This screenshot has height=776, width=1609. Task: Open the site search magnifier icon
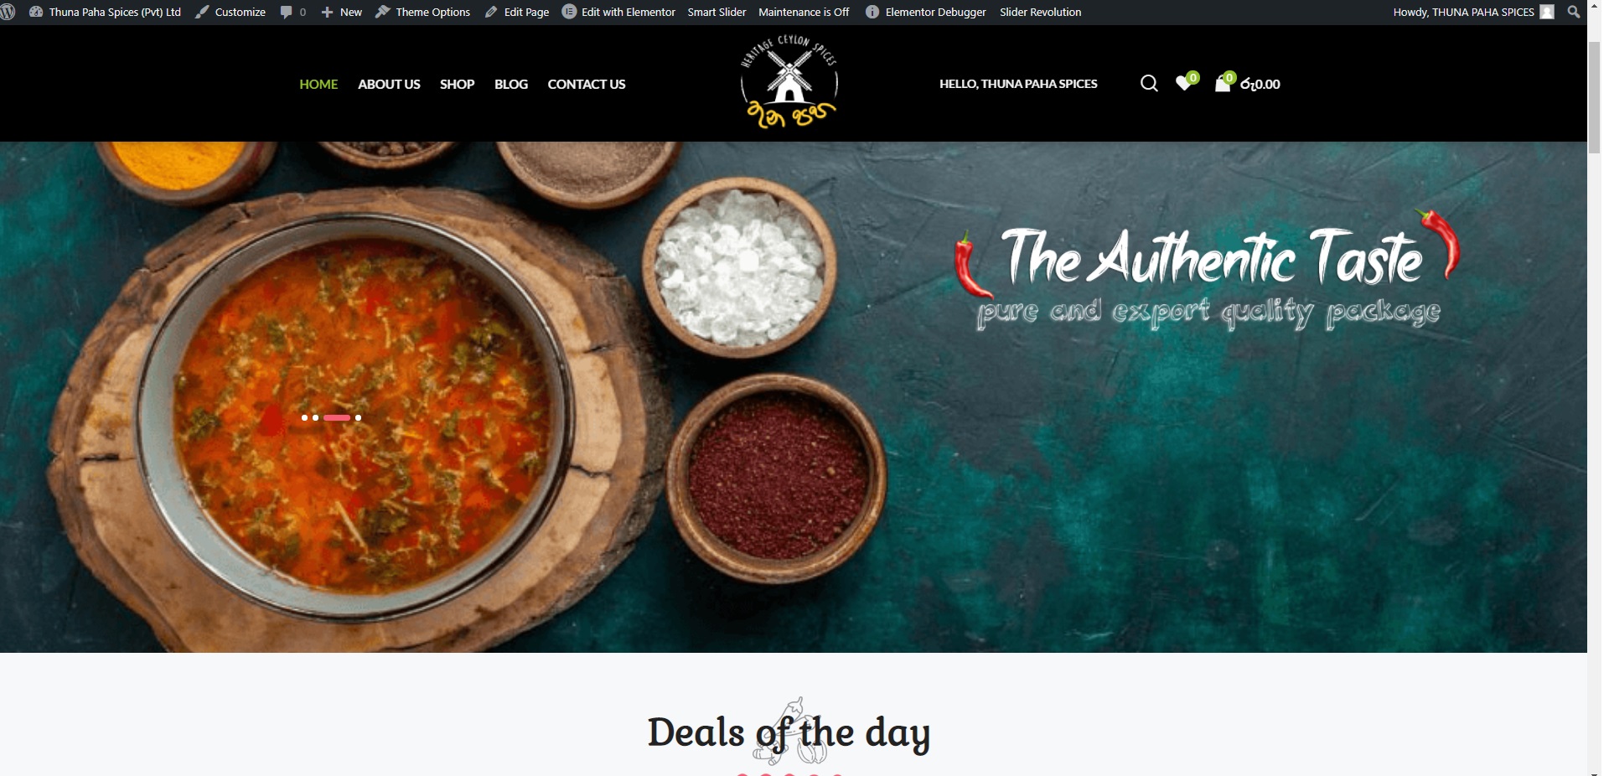tap(1149, 83)
